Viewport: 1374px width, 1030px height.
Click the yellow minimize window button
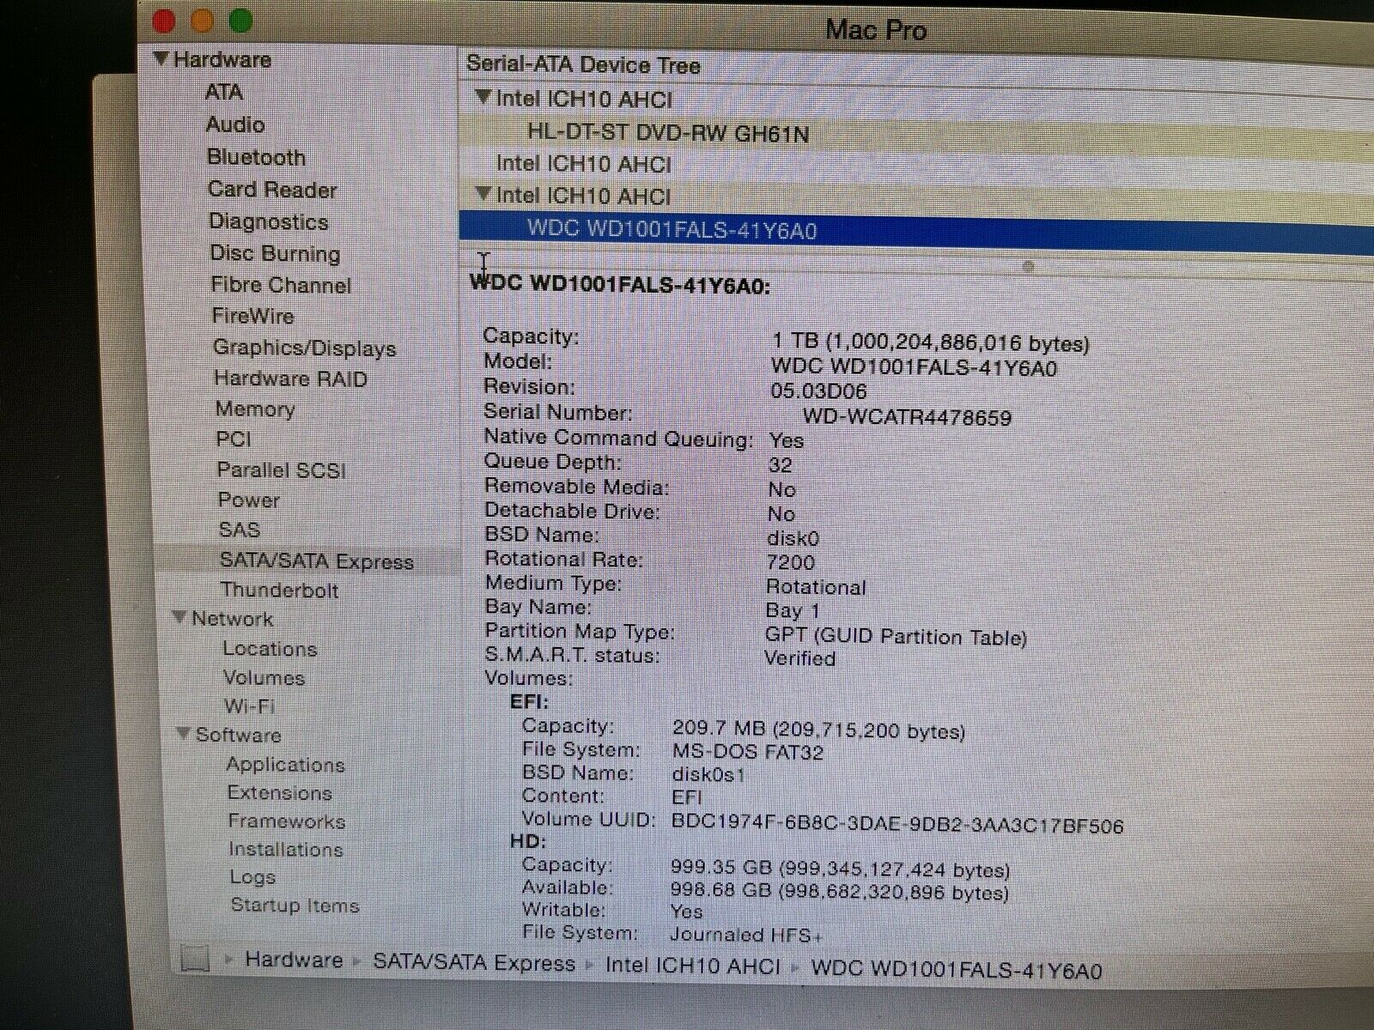click(203, 21)
